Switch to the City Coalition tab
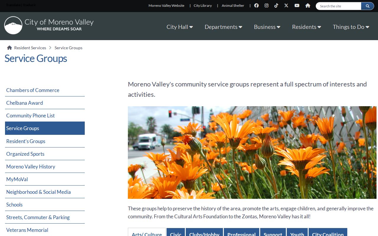Viewport: 378px width, 236px height. tap(328, 232)
